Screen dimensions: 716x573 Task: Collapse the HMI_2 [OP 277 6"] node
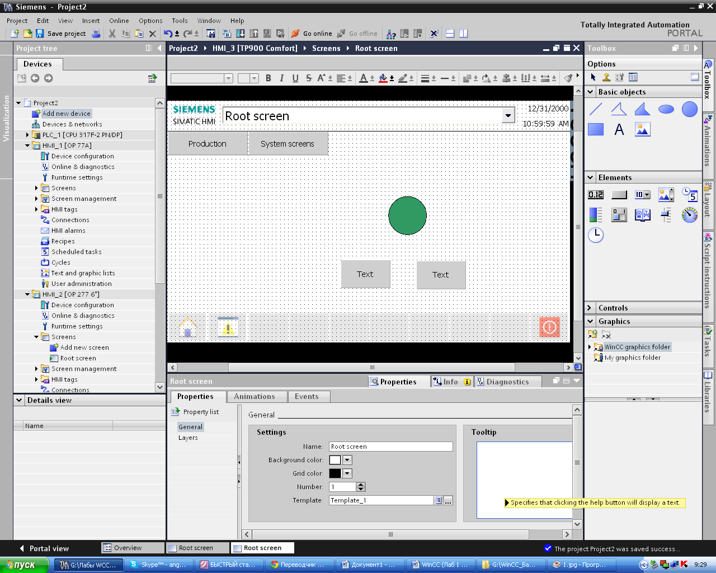point(27,294)
